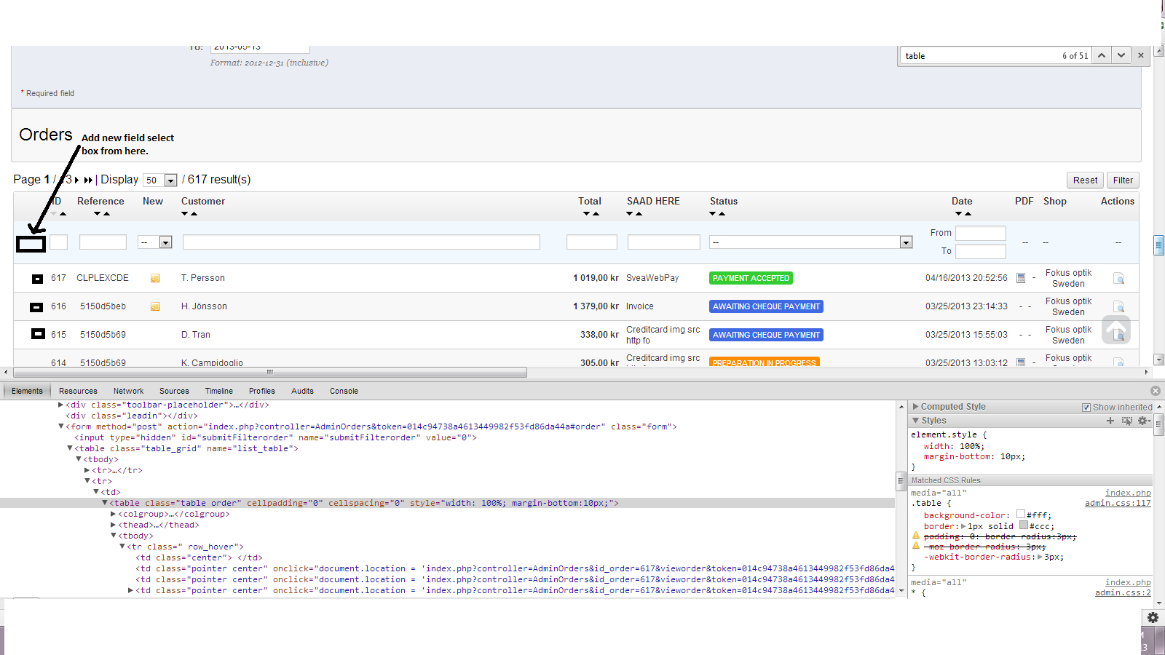Open DevTools settings gear at bottom right
This screenshot has width=1165, height=655.
click(1153, 617)
